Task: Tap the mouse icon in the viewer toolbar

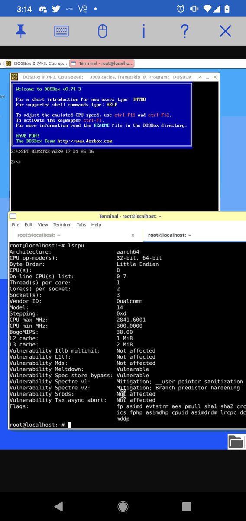Action: pyautogui.click(x=103, y=31)
